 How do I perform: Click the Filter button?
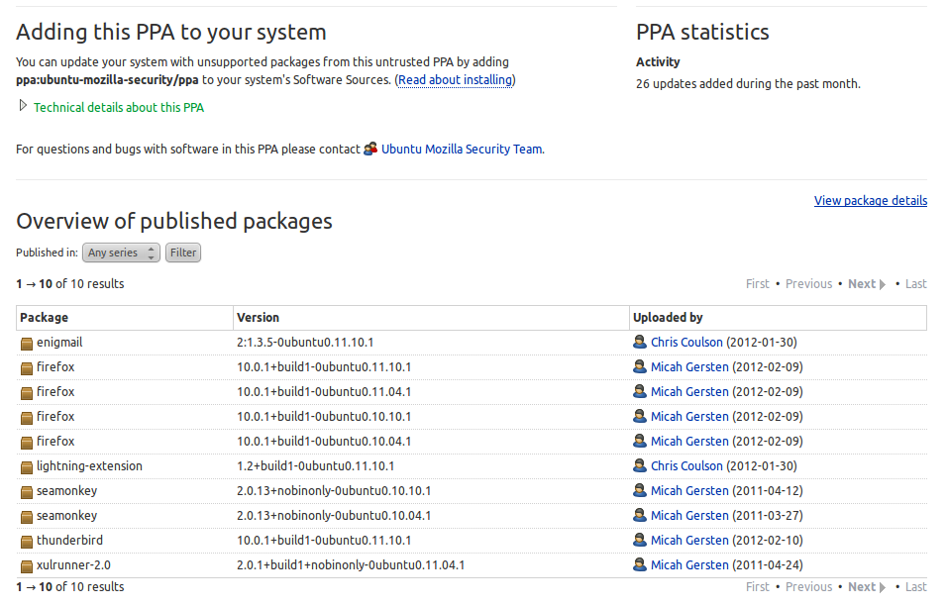coord(183,253)
